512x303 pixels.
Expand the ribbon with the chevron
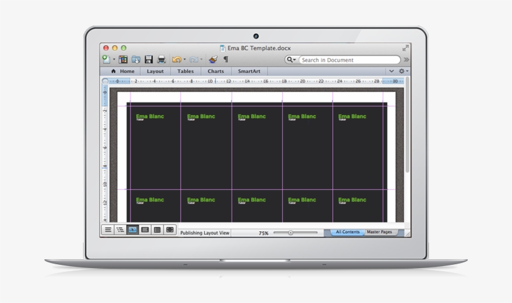tap(391, 71)
